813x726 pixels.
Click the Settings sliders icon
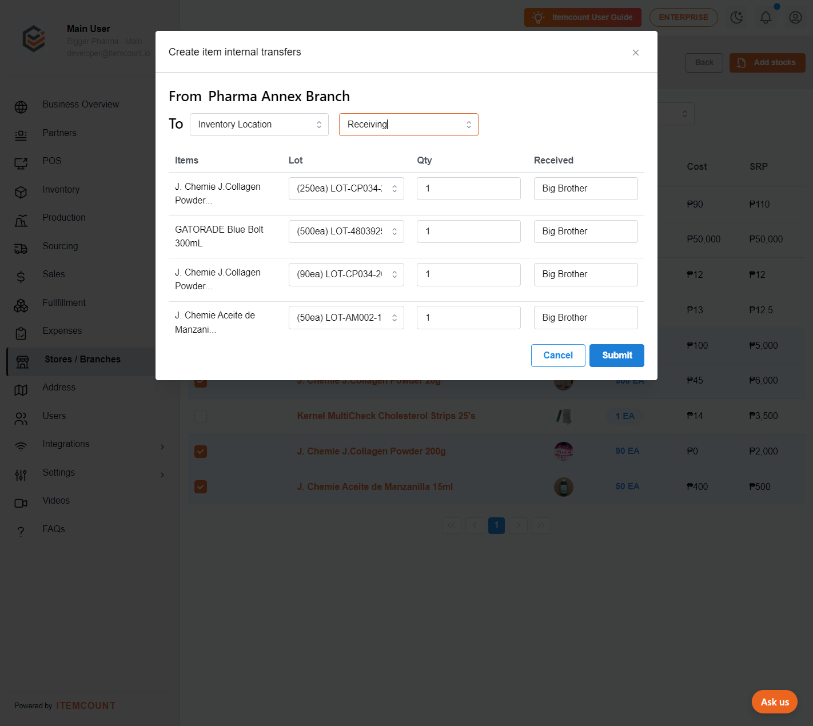point(21,475)
